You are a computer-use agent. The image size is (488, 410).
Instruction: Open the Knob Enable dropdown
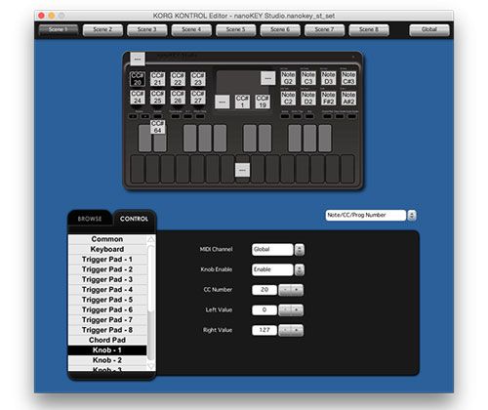[x=278, y=269]
